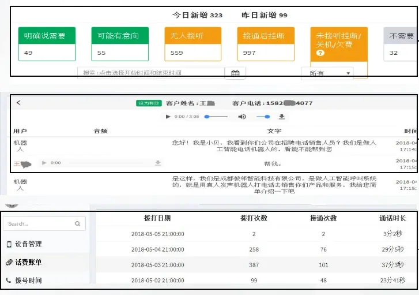Select the 接通后挂断 category card
This screenshot has height=295, width=419.
266,44
